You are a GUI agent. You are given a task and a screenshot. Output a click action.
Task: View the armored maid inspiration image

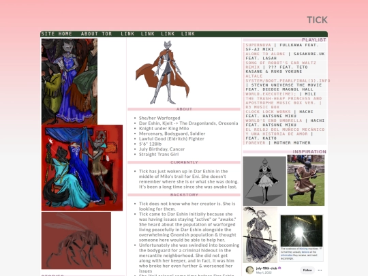click(264, 181)
